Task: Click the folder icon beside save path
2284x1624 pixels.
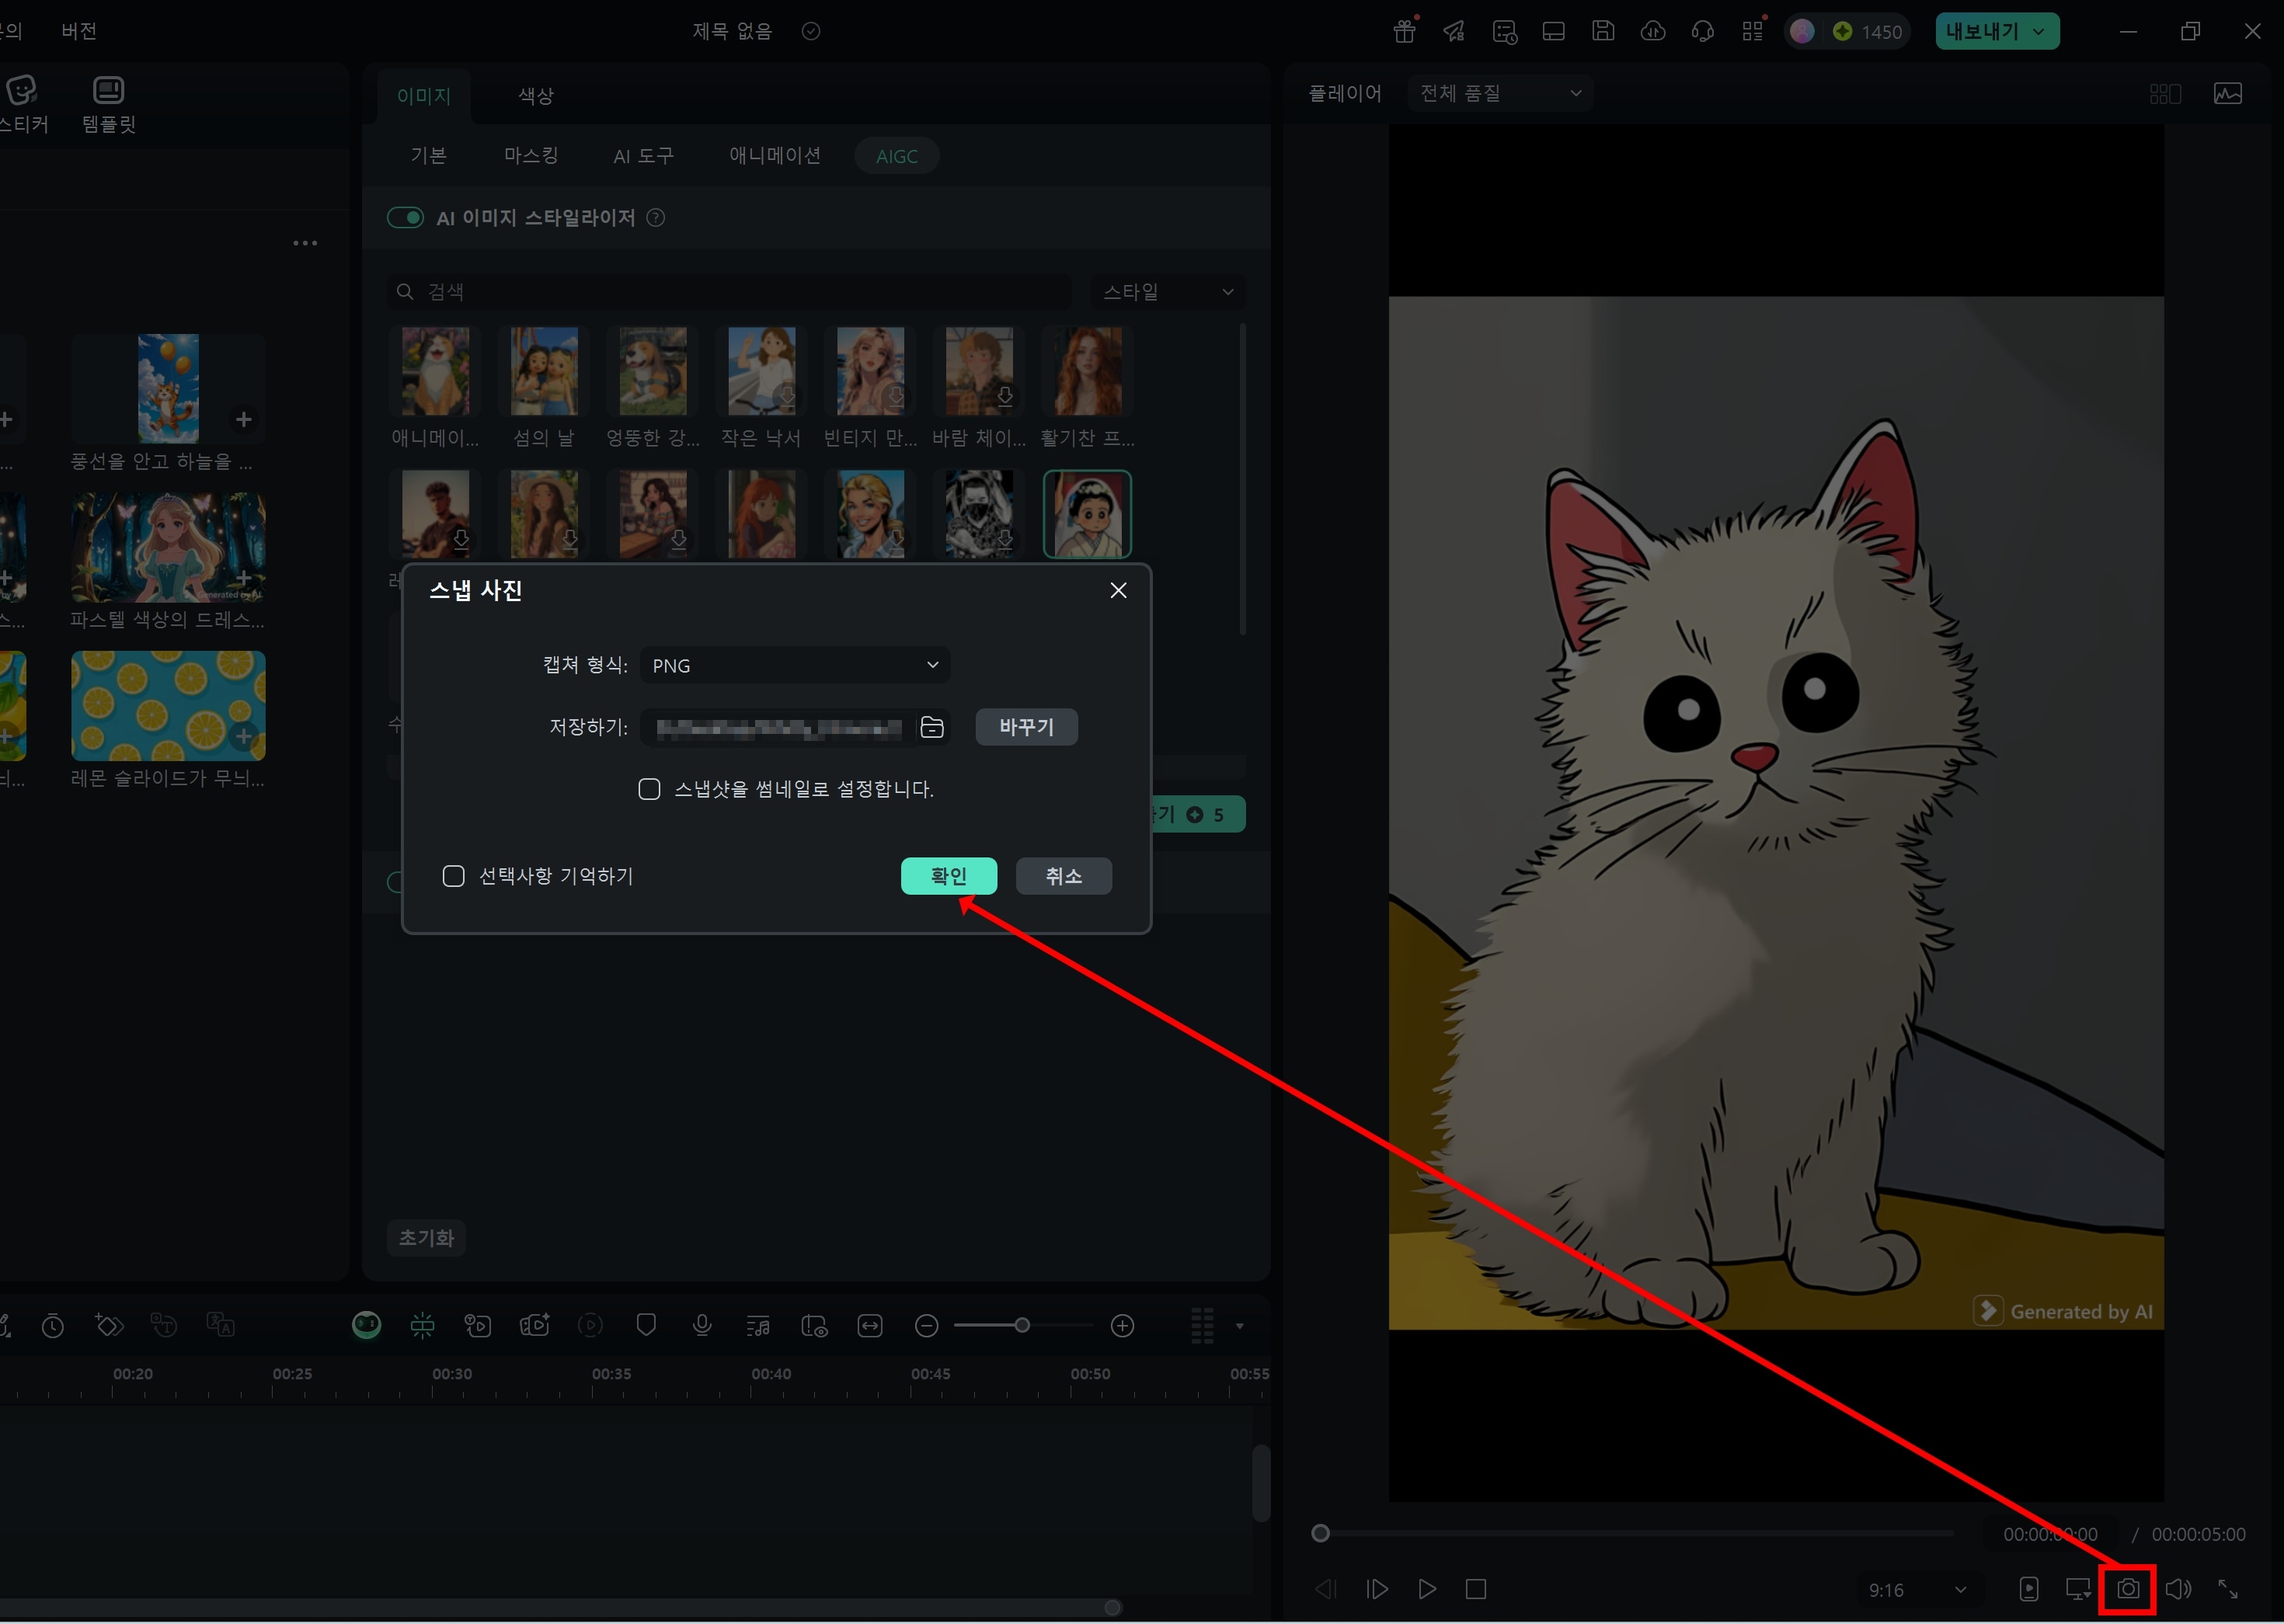Action: tap(931, 727)
